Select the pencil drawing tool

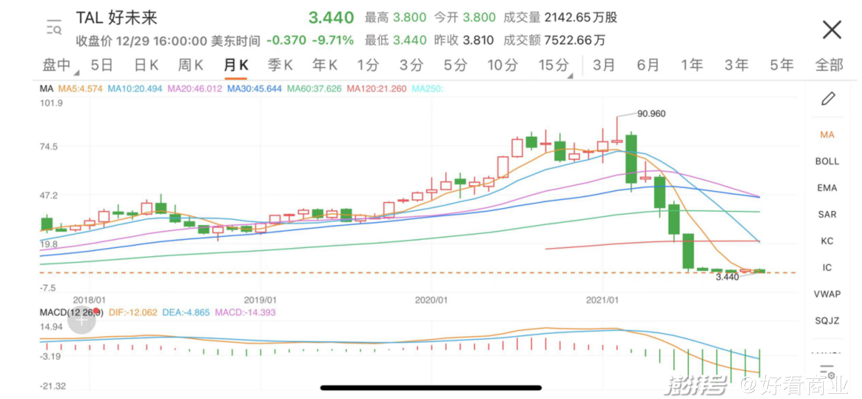pos(828,98)
